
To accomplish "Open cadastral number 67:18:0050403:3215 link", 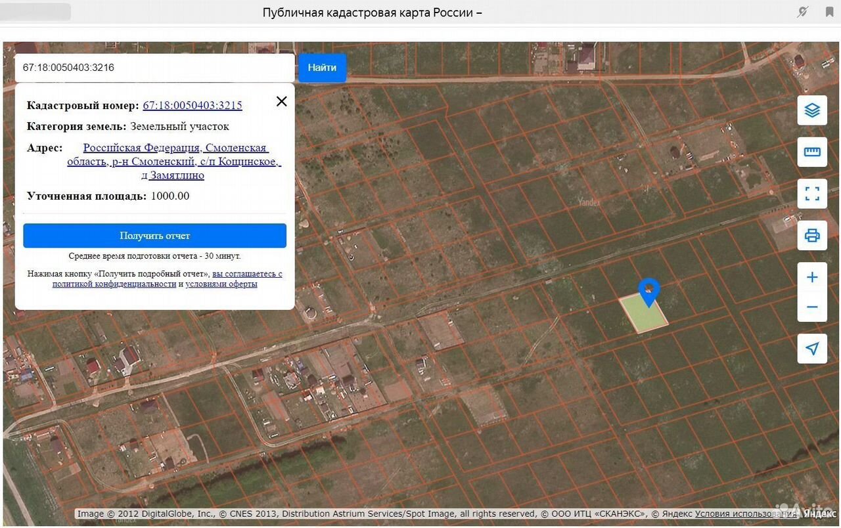I will pyautogui.click(x=193, y=105).
